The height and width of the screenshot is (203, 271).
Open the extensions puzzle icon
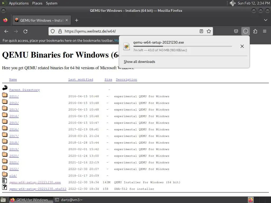click(x=255, y=31)
